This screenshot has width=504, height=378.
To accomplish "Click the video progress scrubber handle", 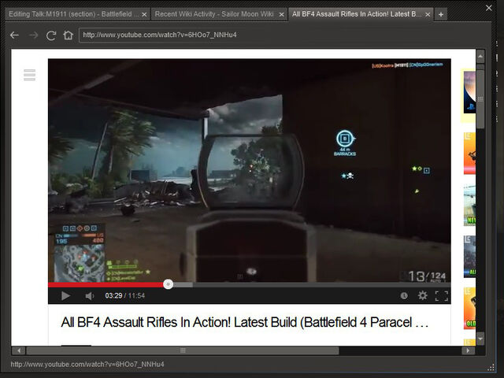I will click(x=168, y=284).
